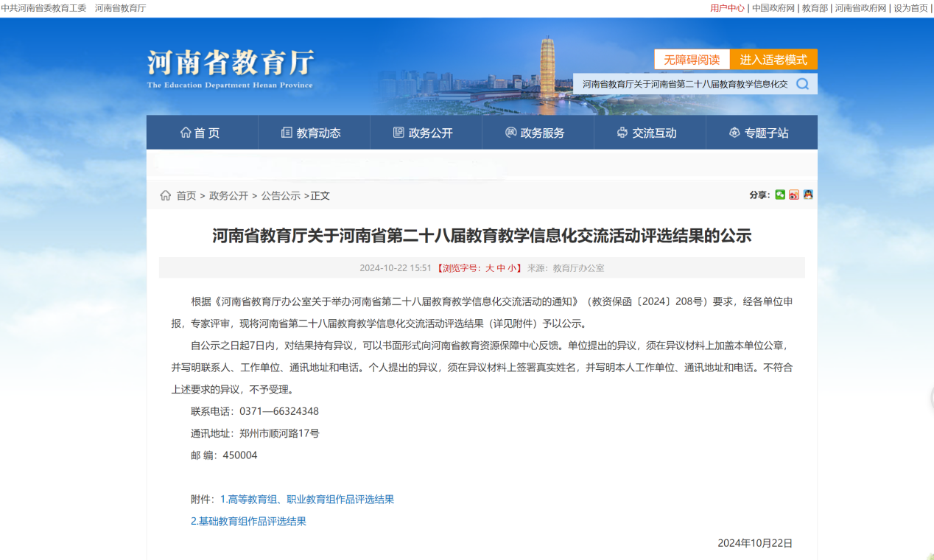Click the home icon in the breadcrumb

[166, 195]
